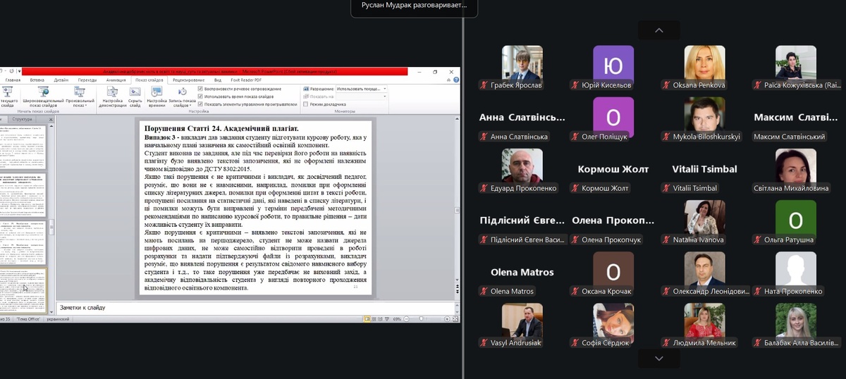Start slideshow from status bar icon
This screenshot has width=846, height=379.
point(386,319)
